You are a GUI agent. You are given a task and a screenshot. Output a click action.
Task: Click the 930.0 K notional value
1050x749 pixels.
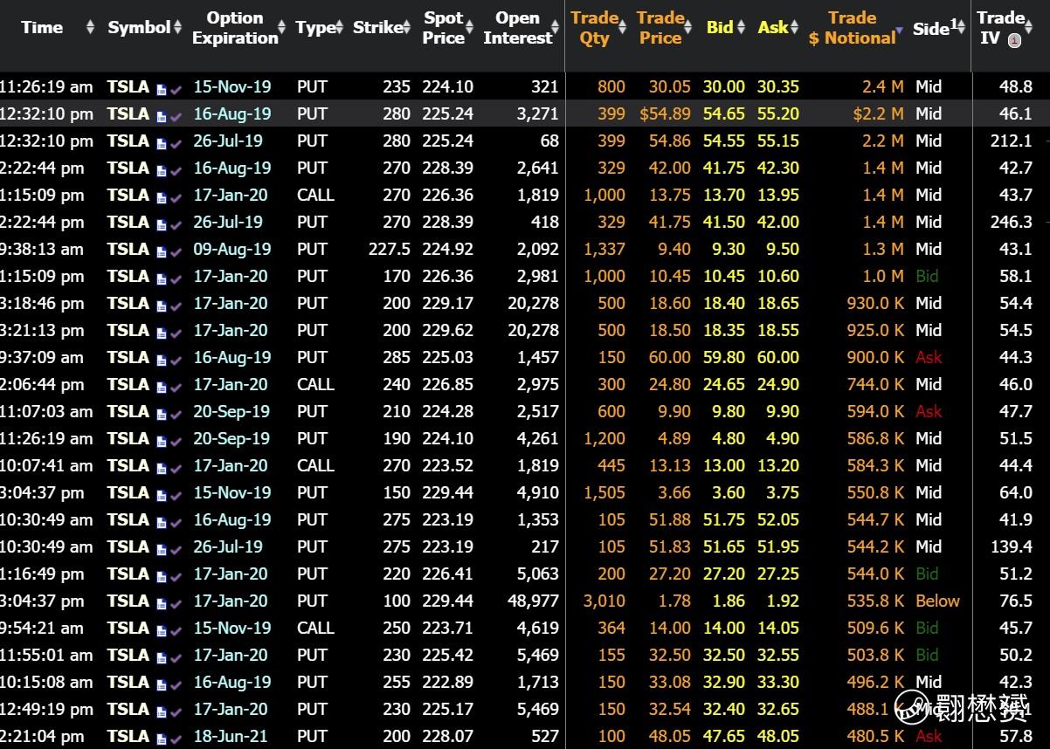tap(875, 303)
